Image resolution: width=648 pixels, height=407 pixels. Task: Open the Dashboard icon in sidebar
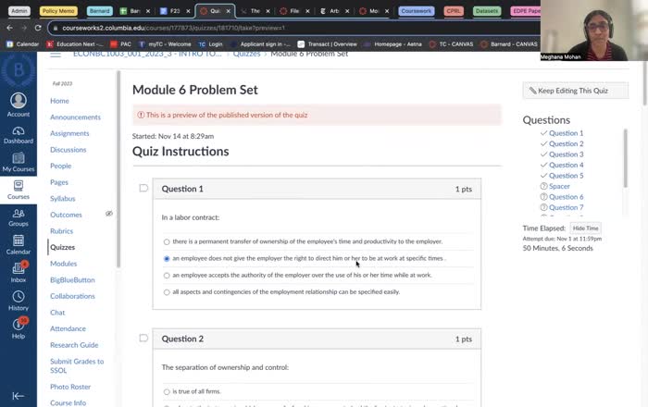tap(18, 131)
